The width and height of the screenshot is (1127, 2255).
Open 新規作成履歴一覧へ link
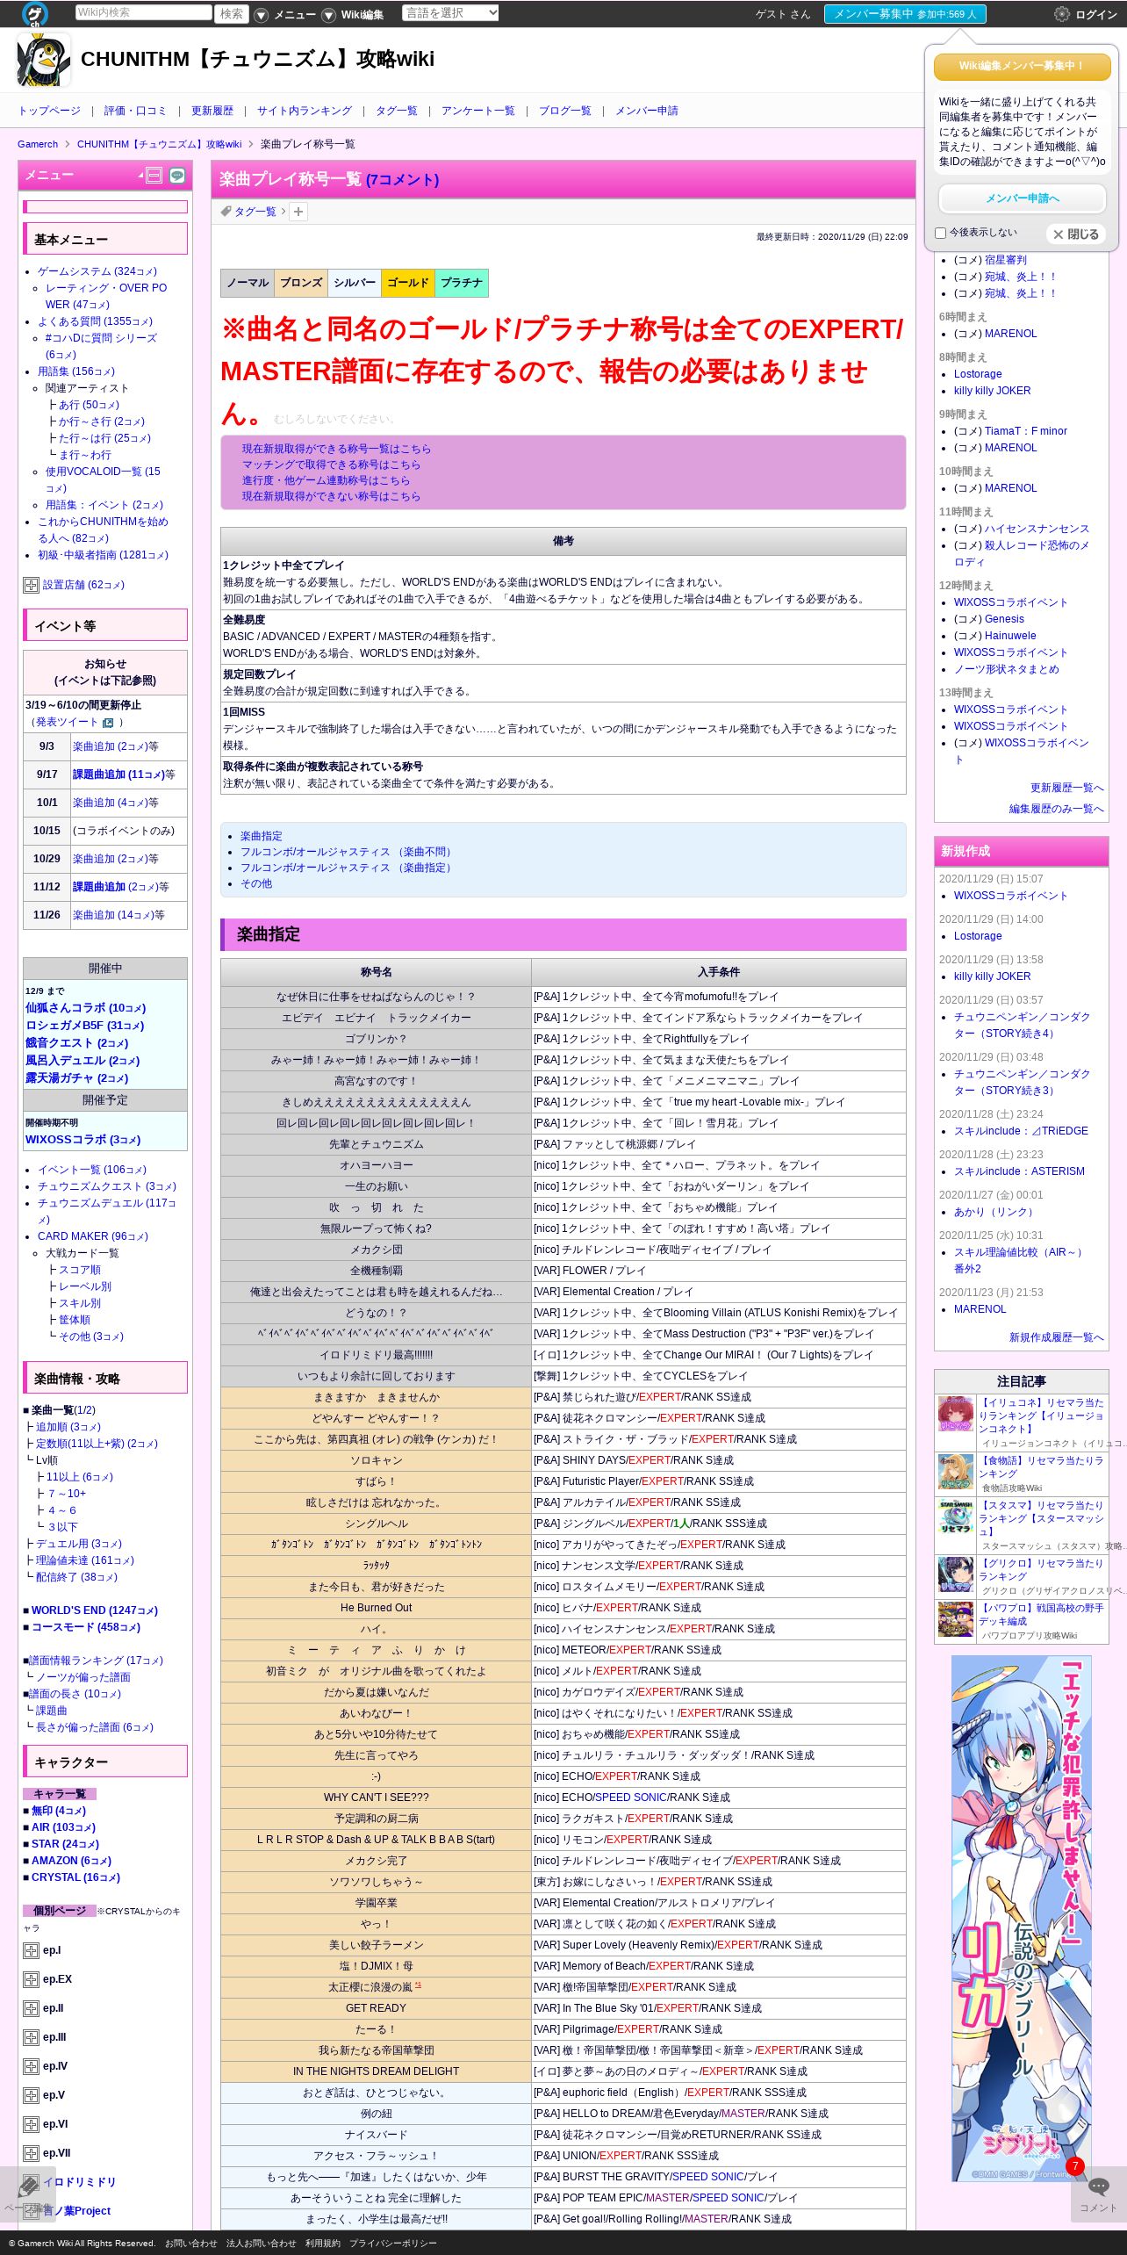[1057, 1337]
